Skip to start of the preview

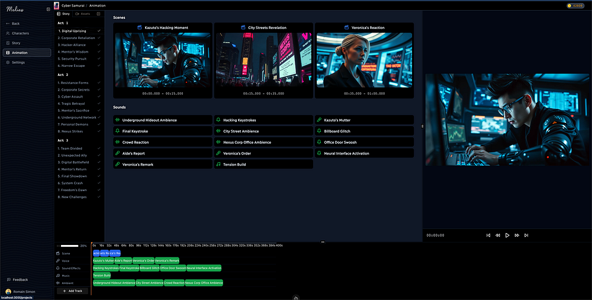488,235
